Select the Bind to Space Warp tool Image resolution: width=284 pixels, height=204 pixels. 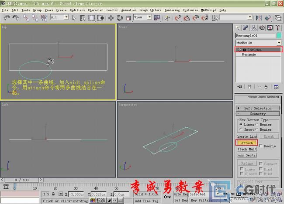(44, 18)
